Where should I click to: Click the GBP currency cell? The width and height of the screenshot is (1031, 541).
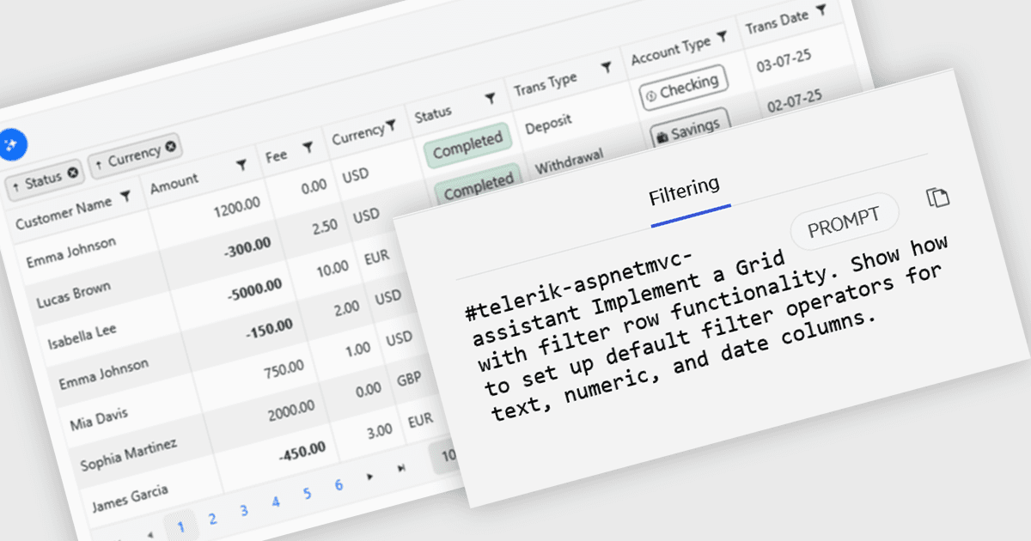(x=408, y=379)
